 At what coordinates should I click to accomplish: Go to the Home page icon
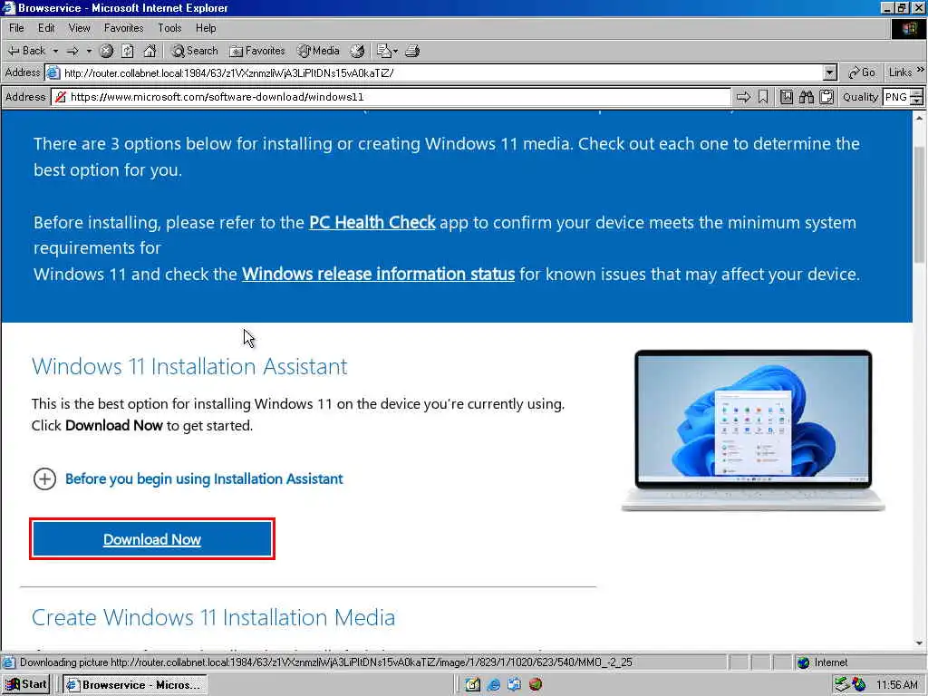click(150, 51)
